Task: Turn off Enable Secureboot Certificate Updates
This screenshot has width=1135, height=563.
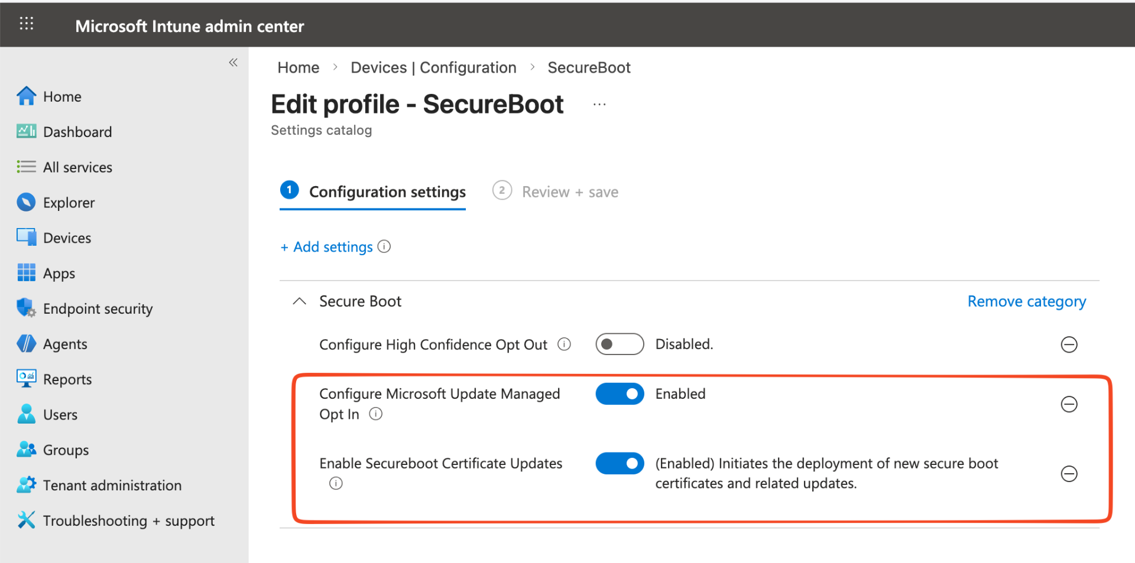Action: click(x=620, y=463)
